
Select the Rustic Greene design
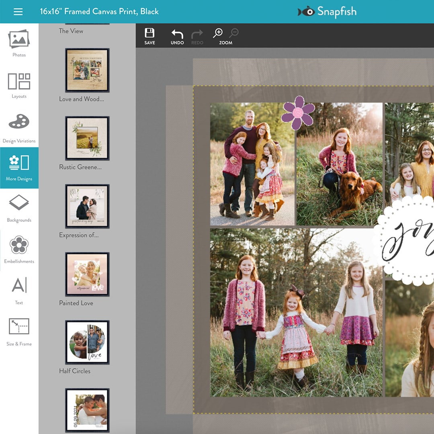[x=87, y=138]
